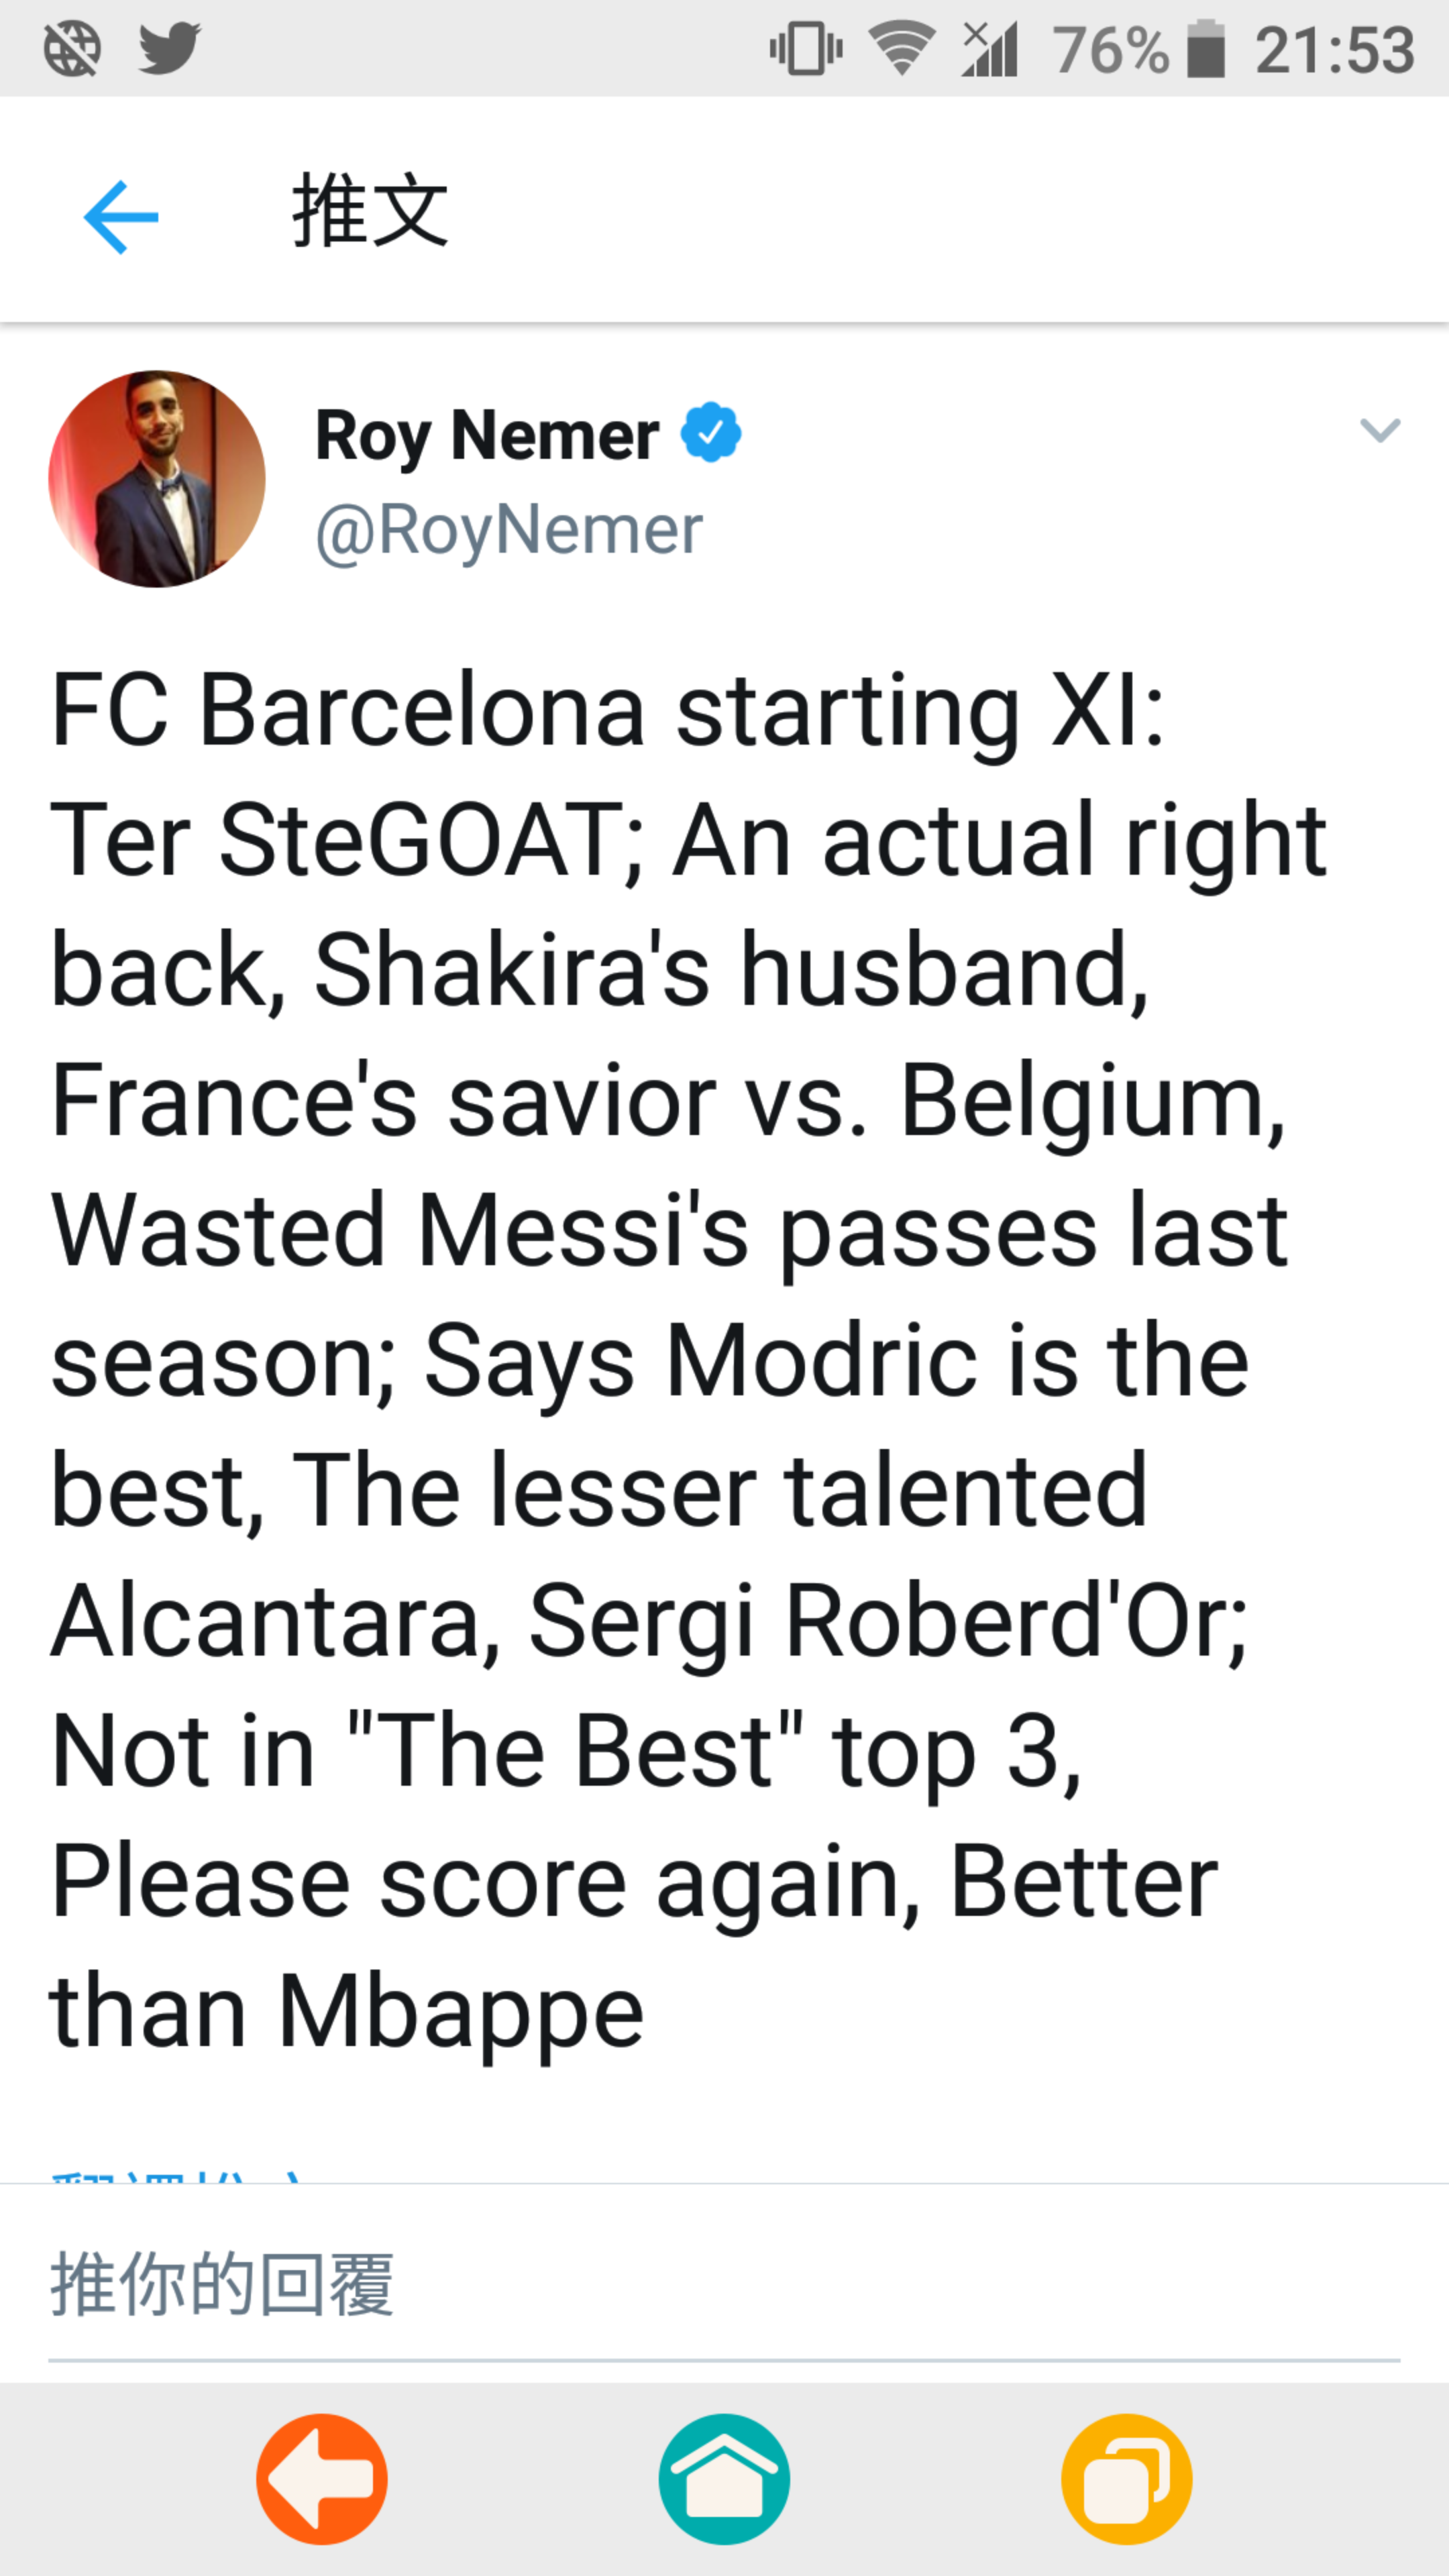This screenshot has width=1449, height=2576.
Task: Tap the 21:53 clock in status bar
Action: click(x=1335, y=49)
